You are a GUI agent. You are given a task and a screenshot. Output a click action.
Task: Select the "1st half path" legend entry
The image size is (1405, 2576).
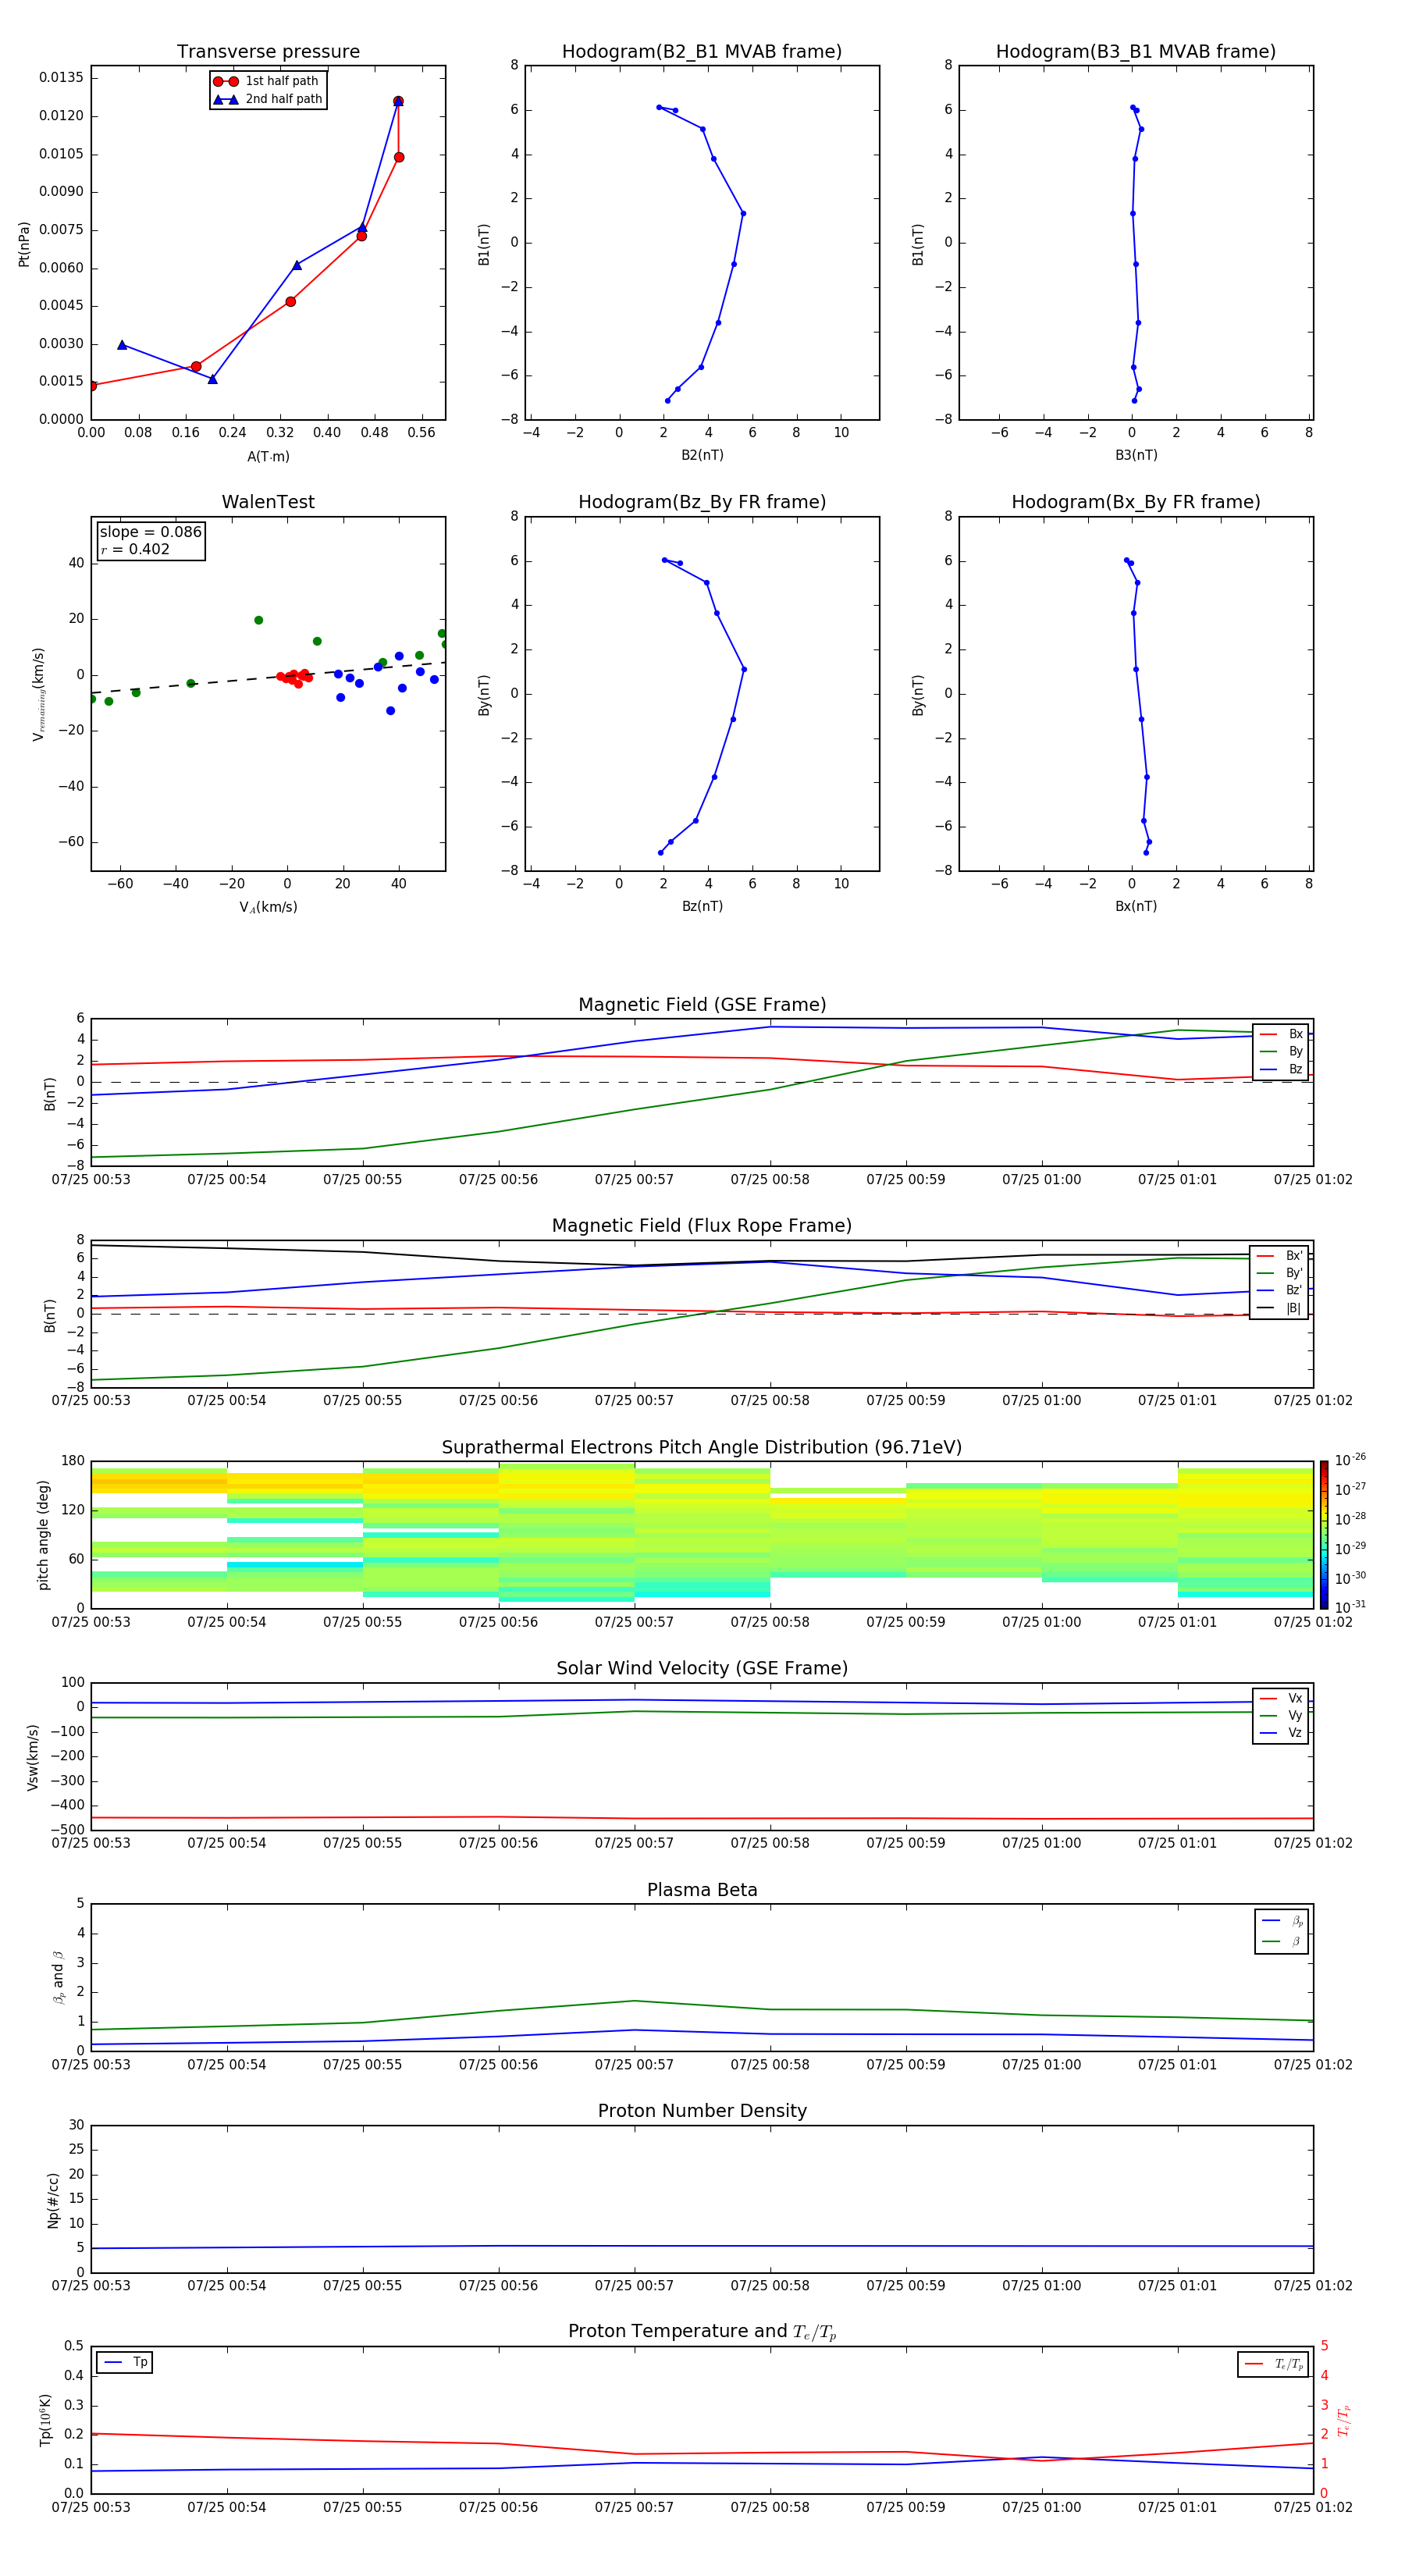[267, 81]
